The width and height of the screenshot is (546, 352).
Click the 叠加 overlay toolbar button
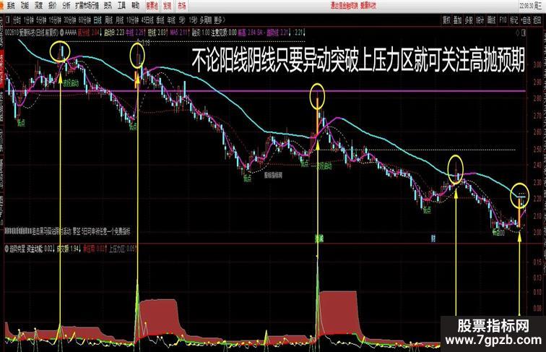[x=458, y=20]
